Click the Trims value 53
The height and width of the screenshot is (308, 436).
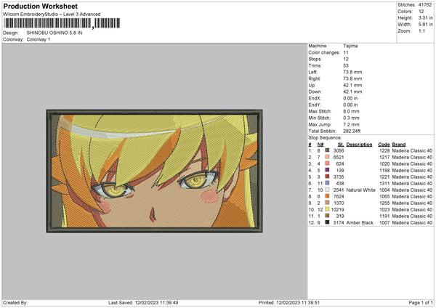point(346,65)
